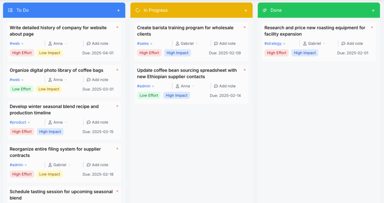Viewport: 384px width, 203px height.
Task: Add note to company history card
Action: pyautogui.click(x=98, y=43)
